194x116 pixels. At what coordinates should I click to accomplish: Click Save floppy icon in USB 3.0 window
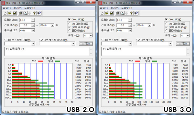click(111, 13)
